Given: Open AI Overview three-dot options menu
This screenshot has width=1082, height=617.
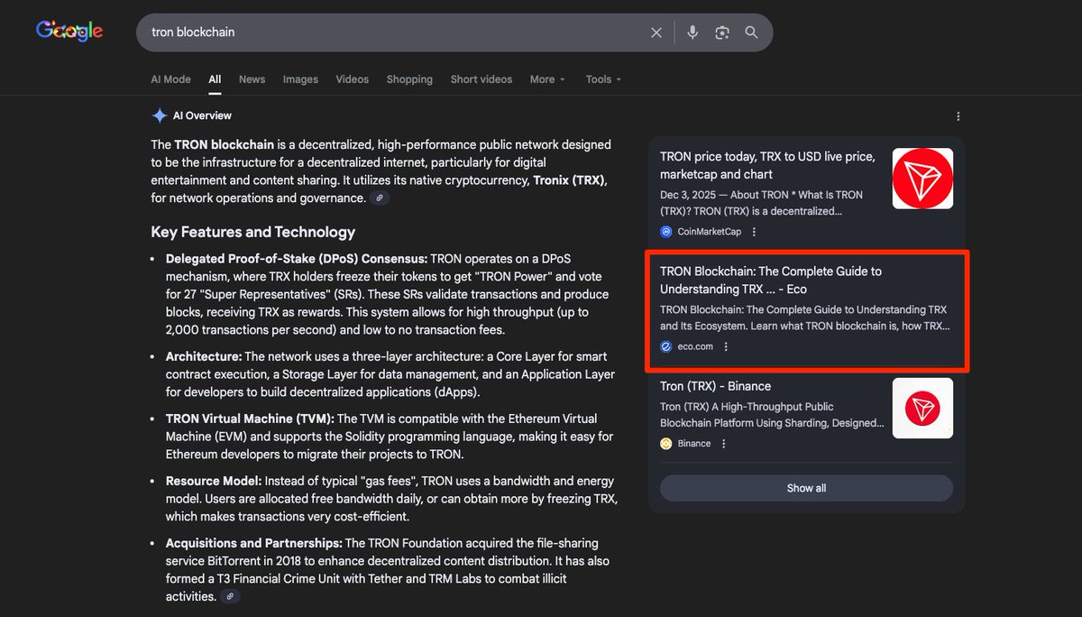Looking at the screenshot, I should click(x=958, y=116).
